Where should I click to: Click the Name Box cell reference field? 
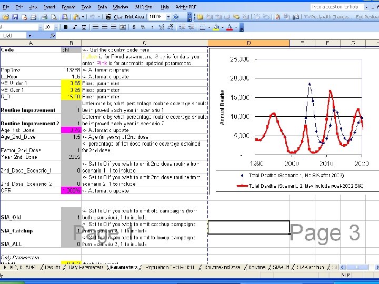point(14,36)
